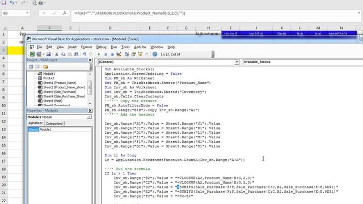Click the Break (pause) toolbar icon
The height and width of the screenshot is (204, 363).
105,54
